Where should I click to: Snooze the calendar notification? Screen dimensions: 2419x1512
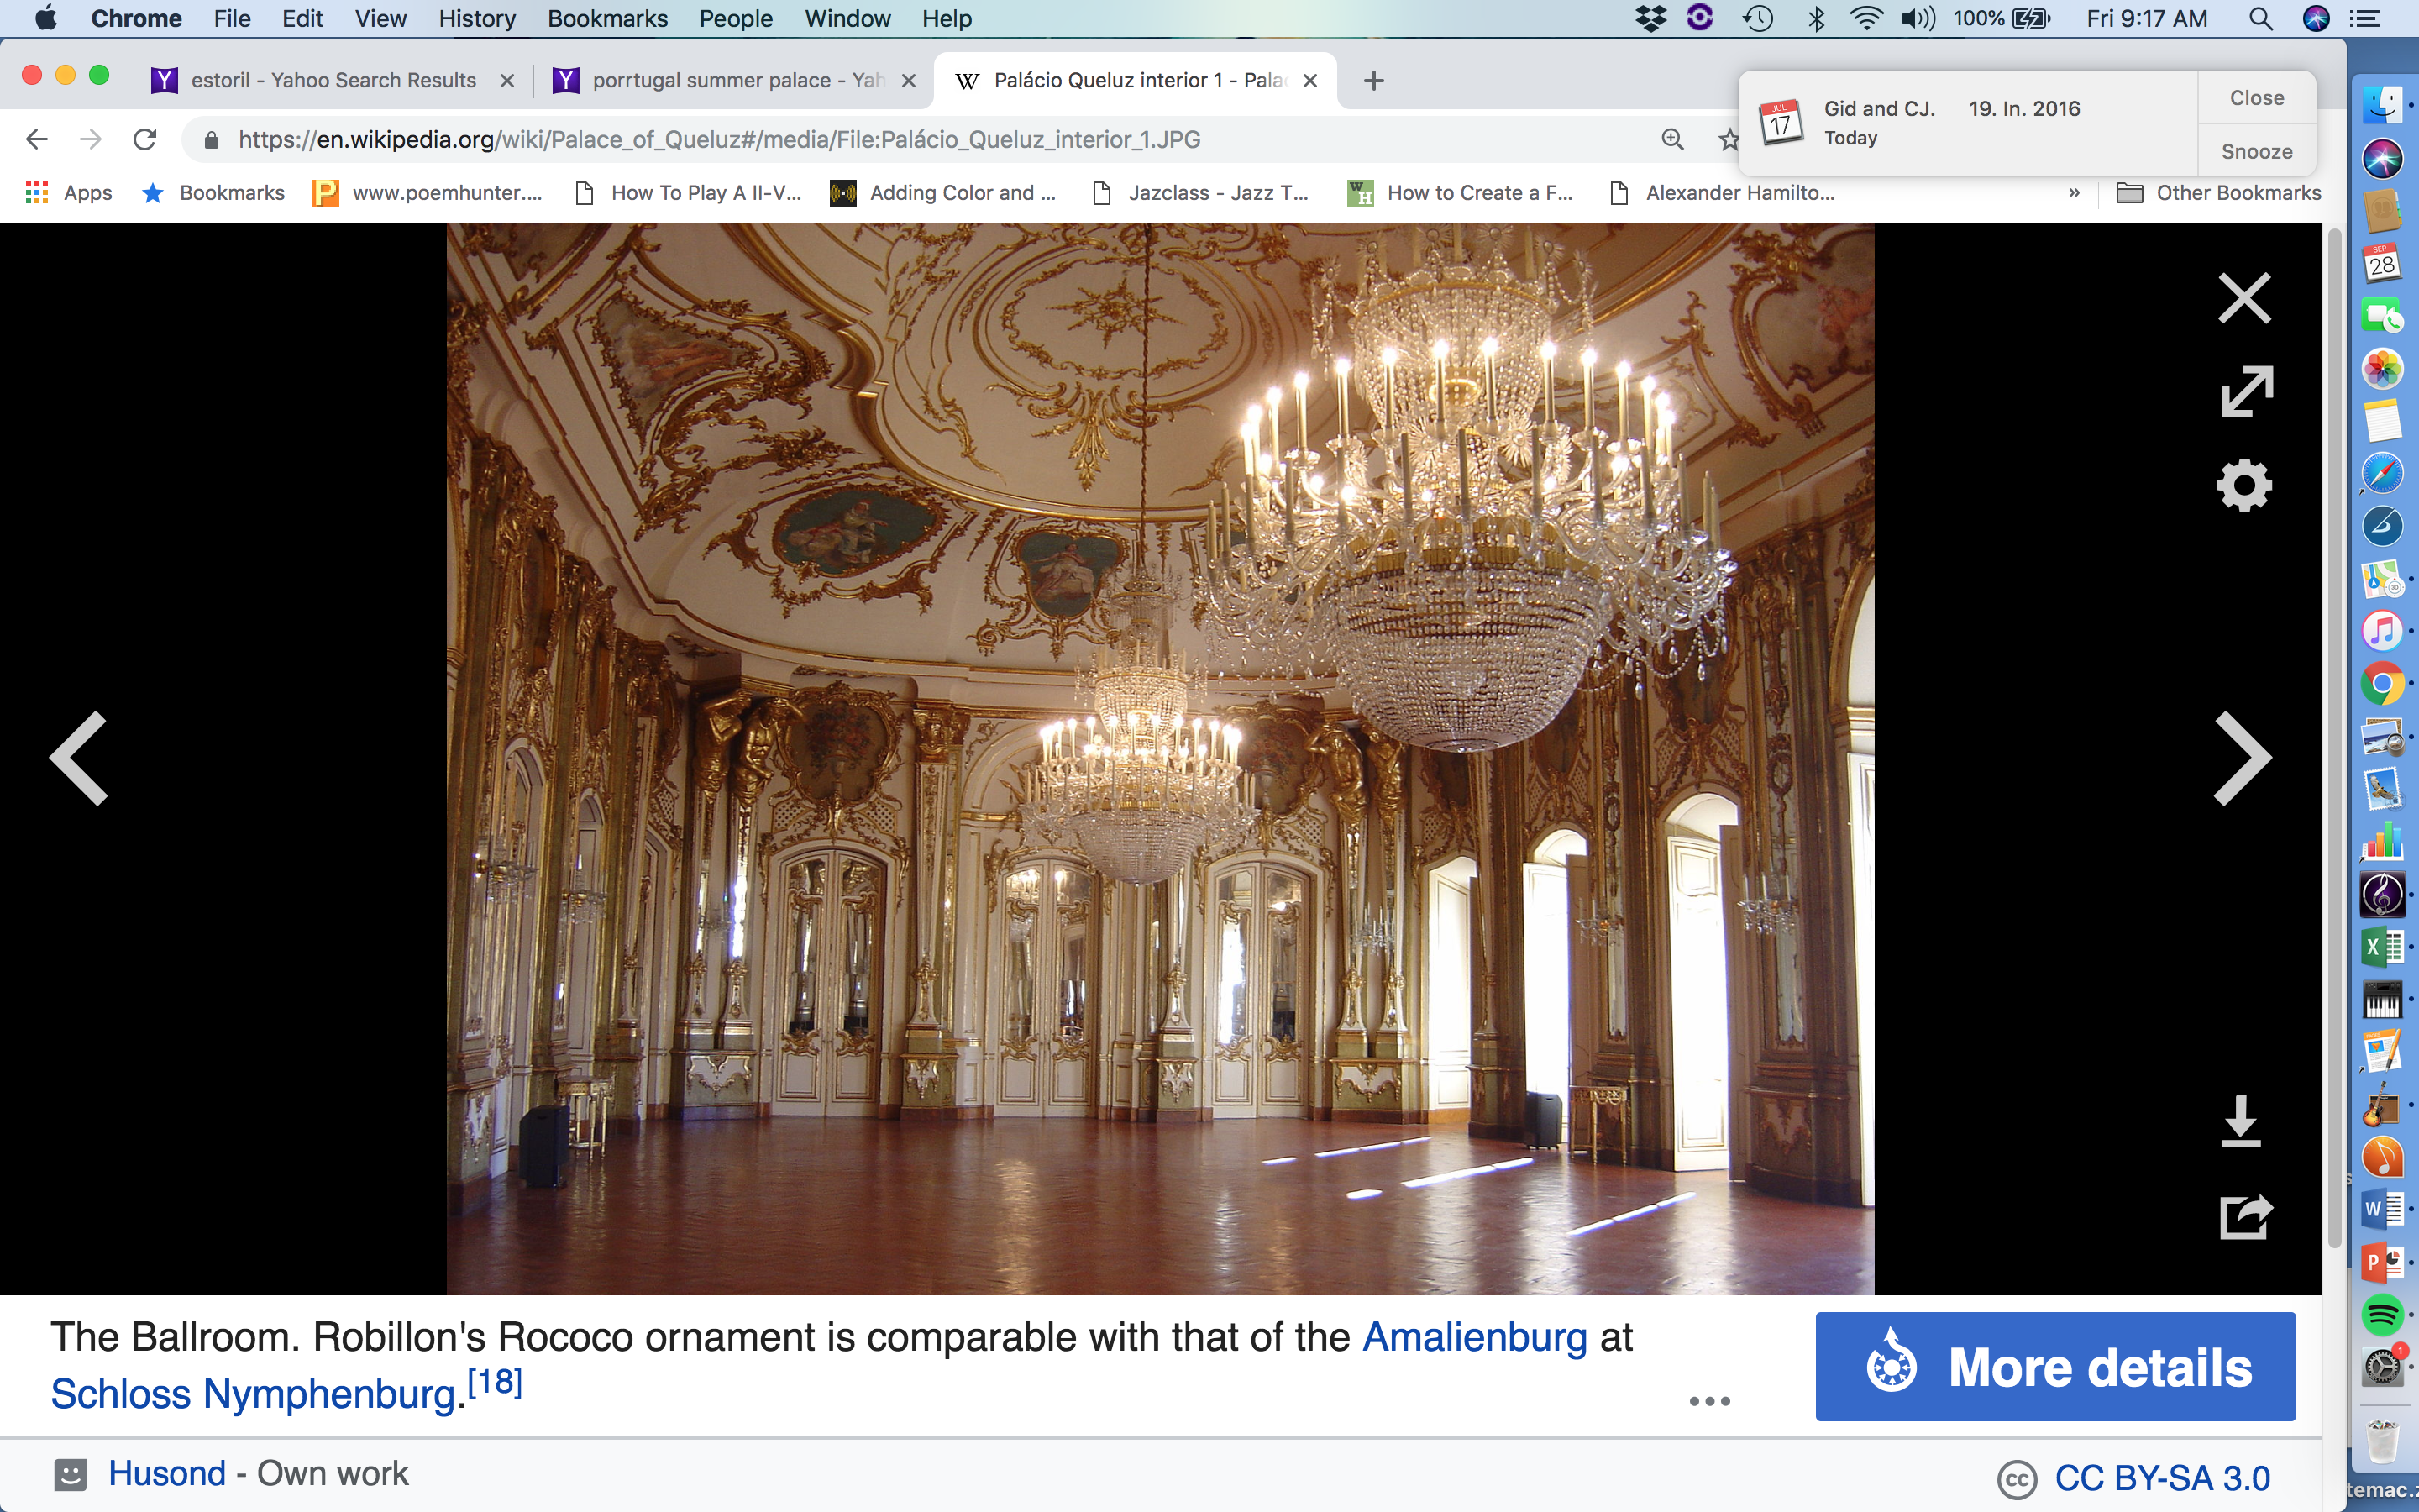[x=2256, y=151]
